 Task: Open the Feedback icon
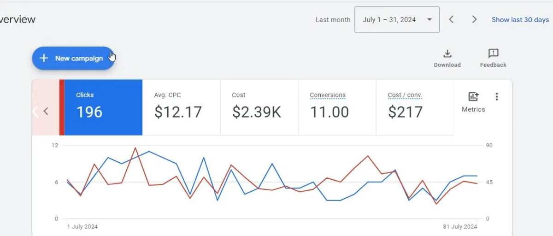point(493,53)
